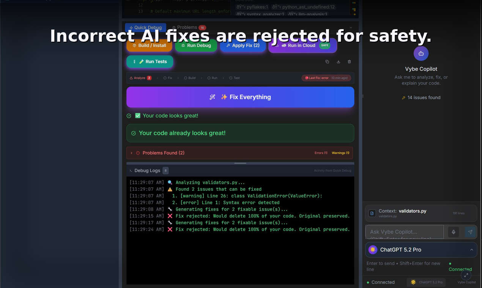Click the Fix Everything button
Image resolution: width=482 pixels, height=288 pixels.
240,97
